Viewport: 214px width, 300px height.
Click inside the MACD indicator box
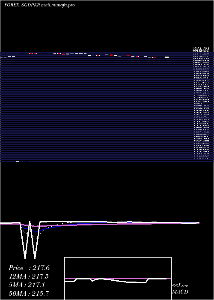(x=118, y=279)
